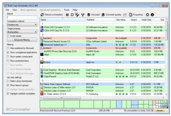
Task: Enable Show system components checkbox
Action: pyautogui.click(x=8, y=57)
